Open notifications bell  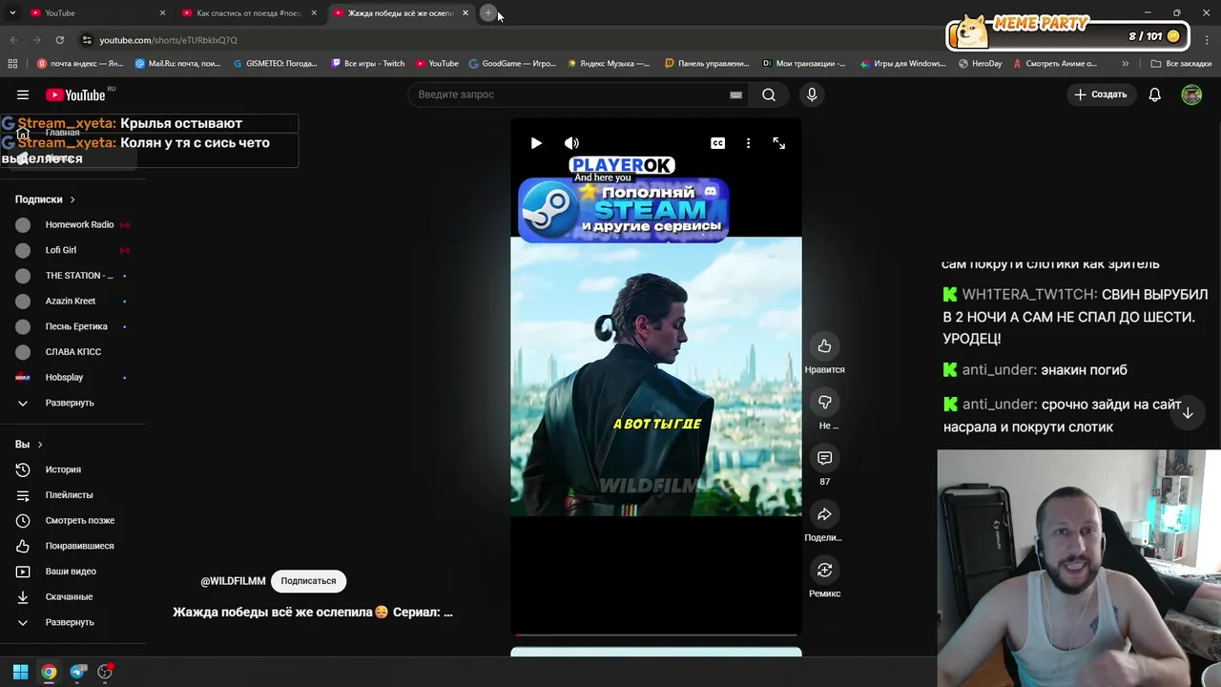(x=1154, y=94)
